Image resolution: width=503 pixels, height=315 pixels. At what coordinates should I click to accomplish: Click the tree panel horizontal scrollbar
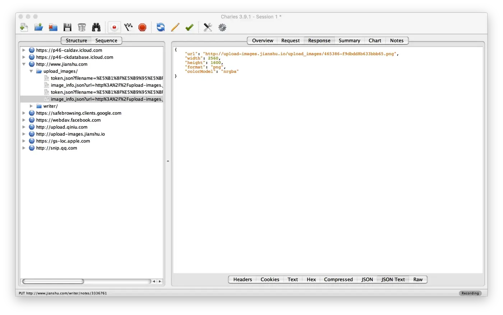point(53,281)
